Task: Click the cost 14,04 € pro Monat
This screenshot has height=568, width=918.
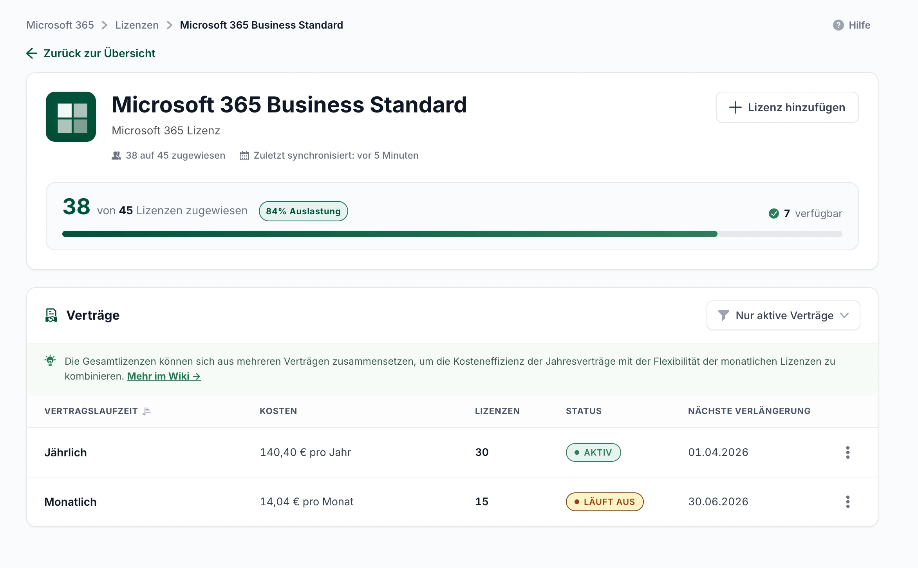Action: click(307, 502)
